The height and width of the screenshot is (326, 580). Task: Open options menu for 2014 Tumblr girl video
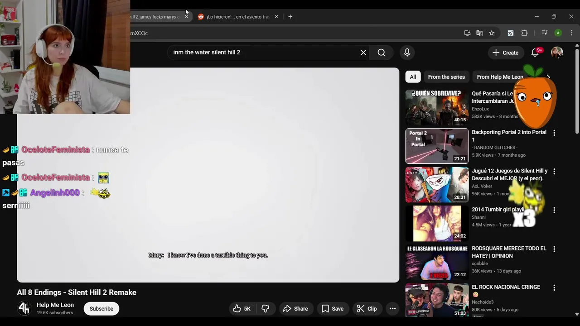[x=554, y=210]
